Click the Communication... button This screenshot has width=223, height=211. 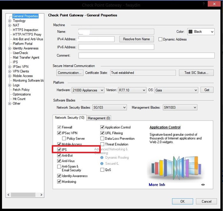(x=70, y=73)
